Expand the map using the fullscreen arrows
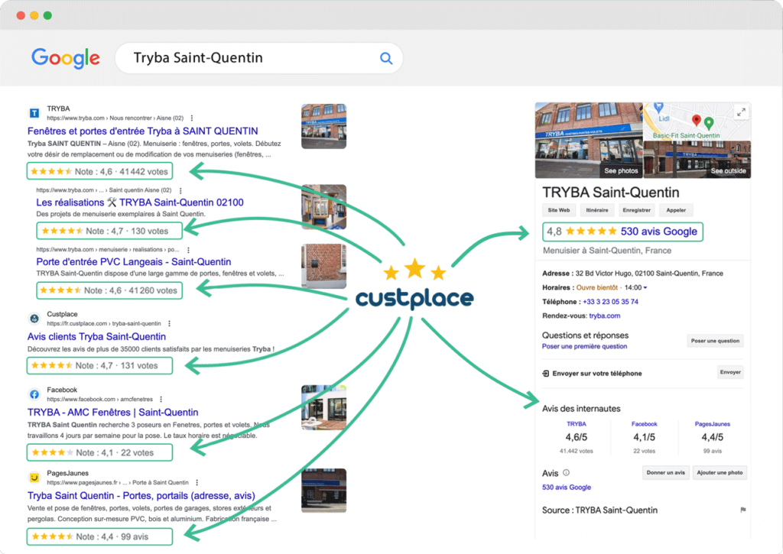Image resolution: width=783 pixels, height=554 pixels. point(740,112)
